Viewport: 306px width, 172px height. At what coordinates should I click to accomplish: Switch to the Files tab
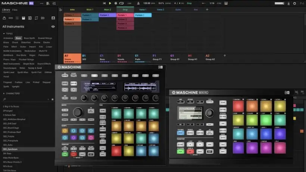[x=15, y=10]
